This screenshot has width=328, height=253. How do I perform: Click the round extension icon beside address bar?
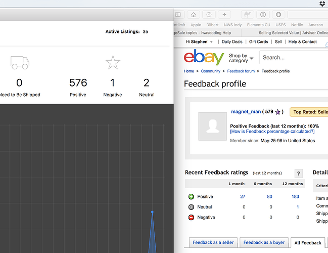click(x=278, y=15)
